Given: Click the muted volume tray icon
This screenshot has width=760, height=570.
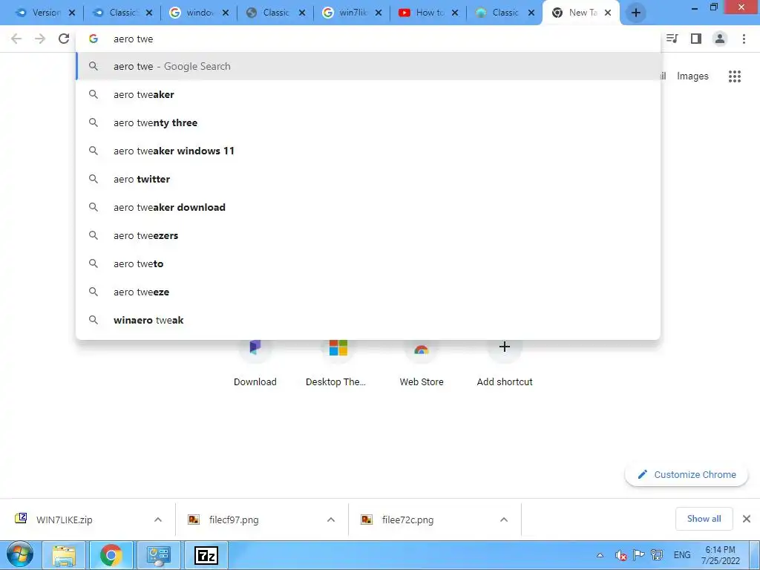Looking at the screenshot, I should tap(621, 555).
